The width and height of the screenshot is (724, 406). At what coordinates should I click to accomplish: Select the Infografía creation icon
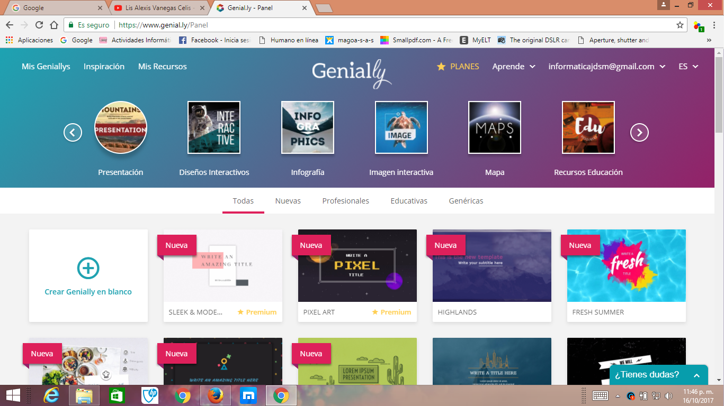[x=307, y=127]
